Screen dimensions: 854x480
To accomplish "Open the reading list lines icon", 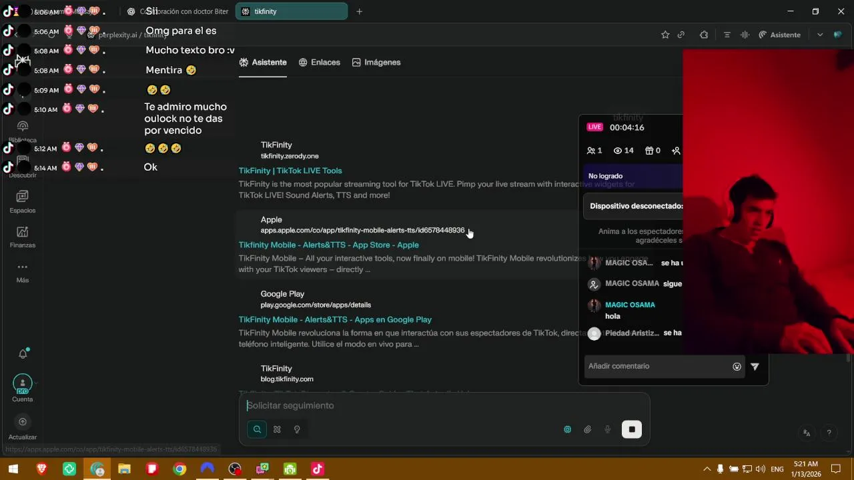I will pos(727,35).
